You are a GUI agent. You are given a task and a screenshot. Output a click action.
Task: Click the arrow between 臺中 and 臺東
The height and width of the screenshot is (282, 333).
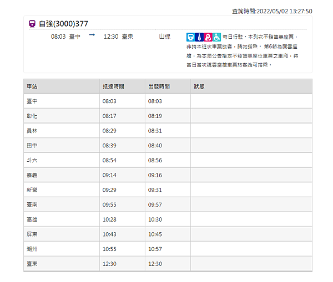(x=92, y=35)
